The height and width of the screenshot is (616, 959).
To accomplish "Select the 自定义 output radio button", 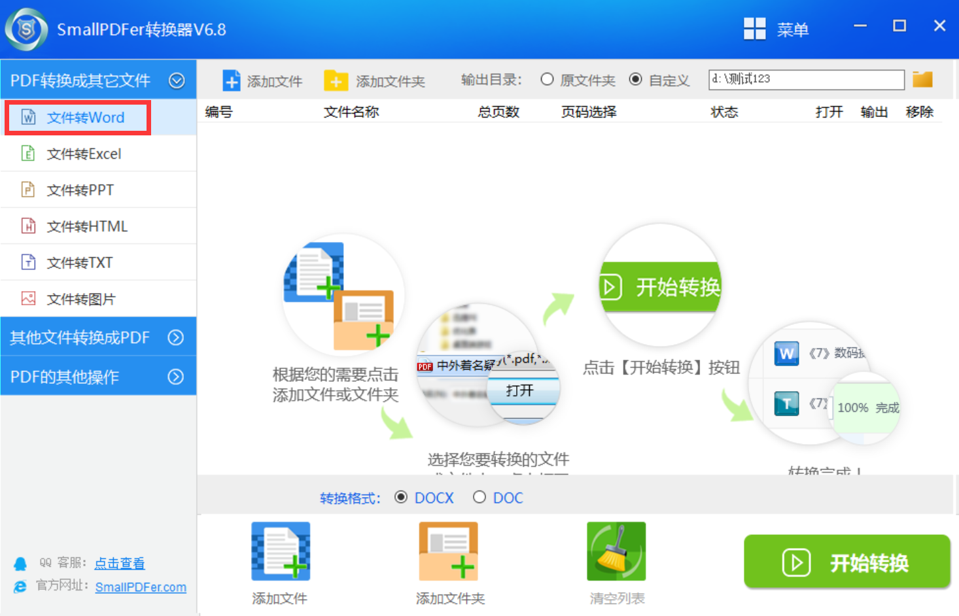I will [x=635, y=80].
